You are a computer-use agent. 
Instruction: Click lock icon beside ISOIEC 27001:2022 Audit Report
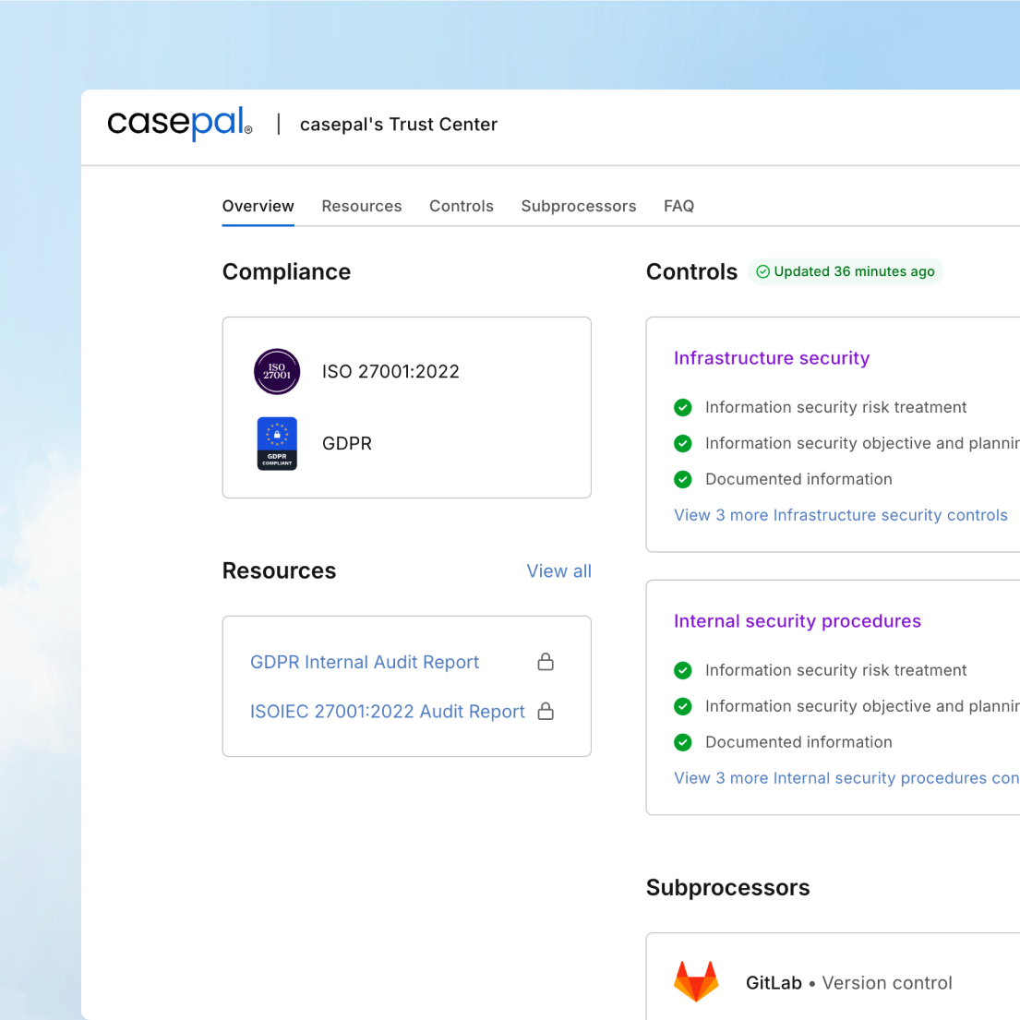(x=546, y=711)
